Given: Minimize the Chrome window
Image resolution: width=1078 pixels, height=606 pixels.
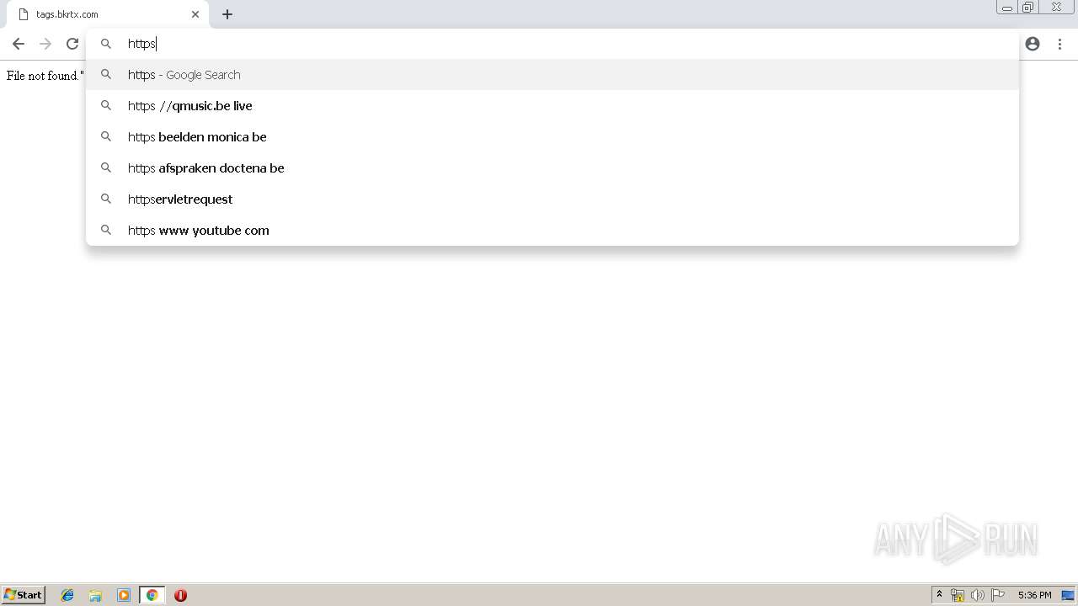Looking at the screenshot, I should pos(1007,8).
